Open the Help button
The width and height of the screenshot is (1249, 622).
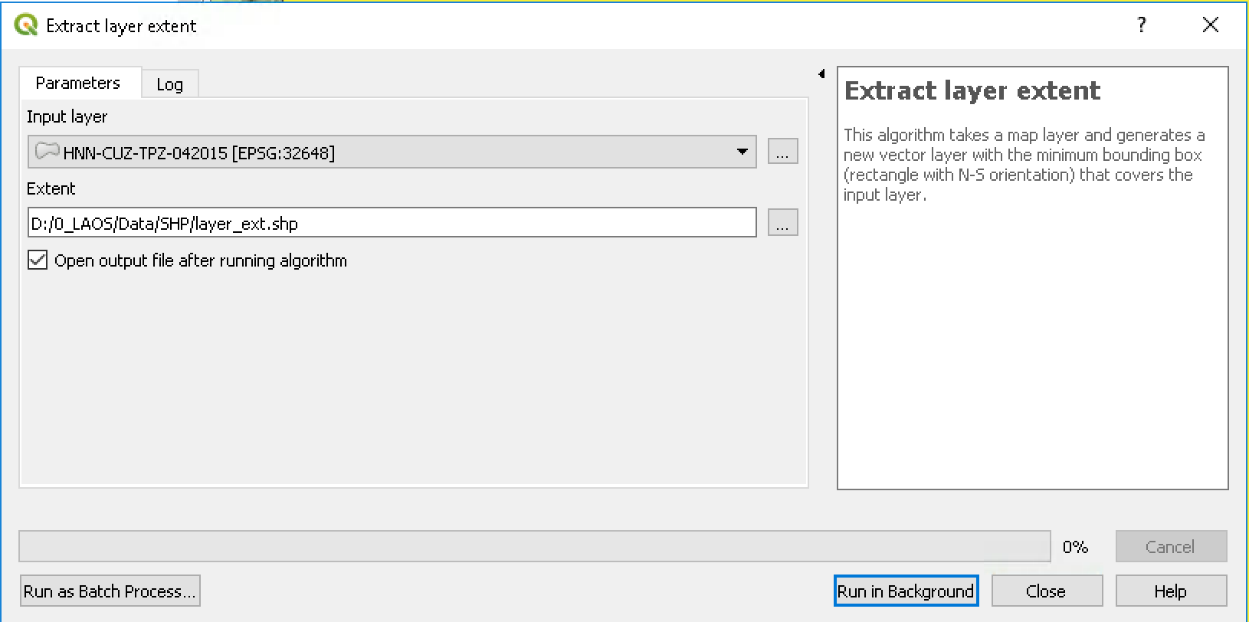(x=1171, y=591)
